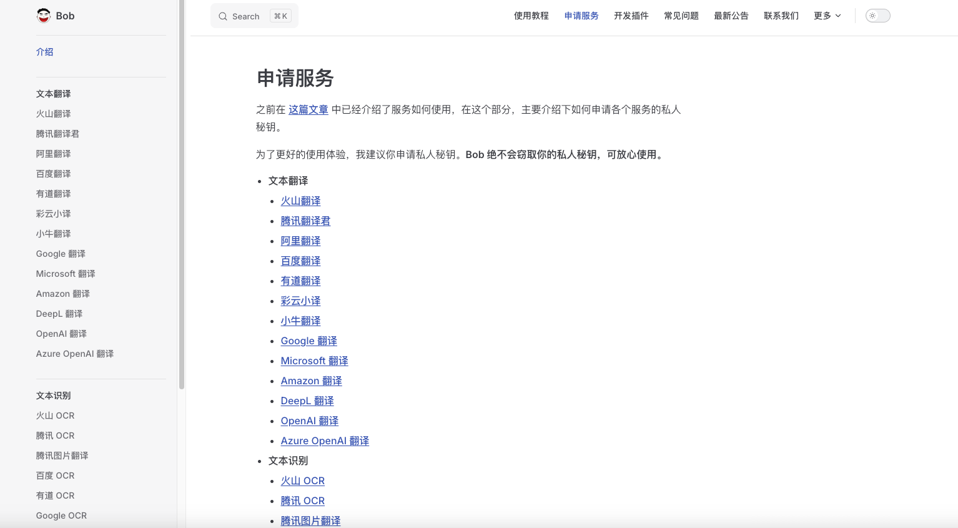The image size is (958, 528).
Task: Open the 有道翻译 link in main content
Action: (x=300, y=281)
